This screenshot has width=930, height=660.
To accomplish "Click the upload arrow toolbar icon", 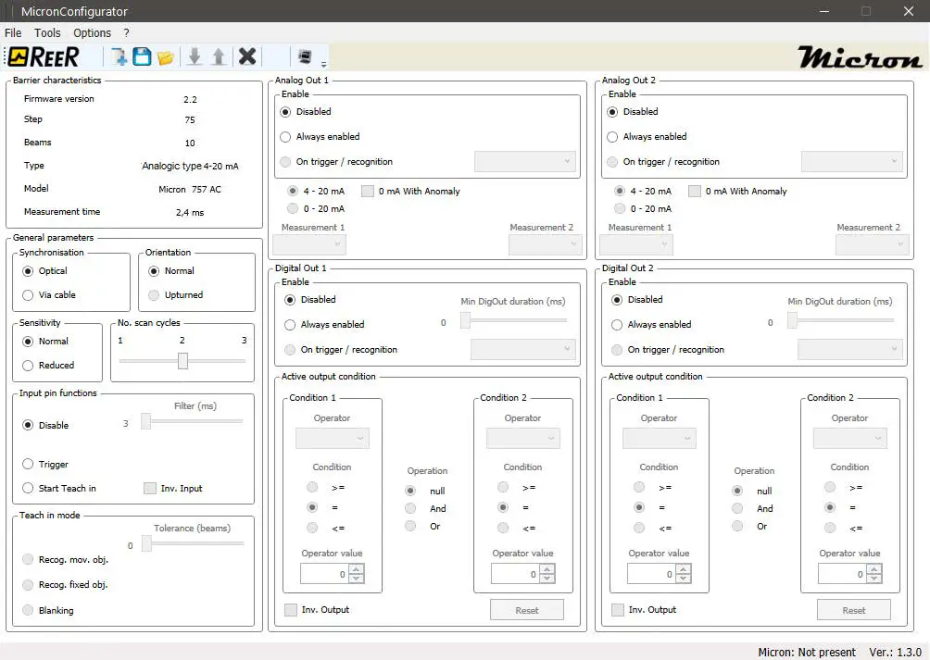I will [x=219, y=56].
